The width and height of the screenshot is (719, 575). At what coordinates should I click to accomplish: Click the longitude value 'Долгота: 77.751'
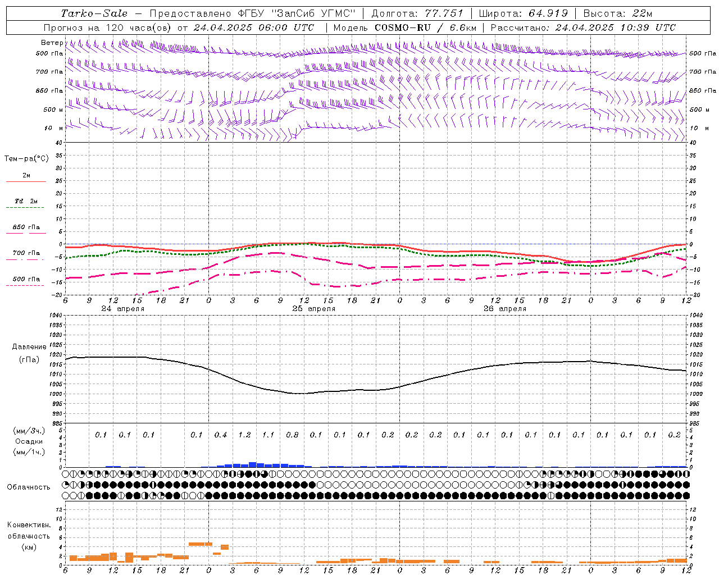click(417, 13)
